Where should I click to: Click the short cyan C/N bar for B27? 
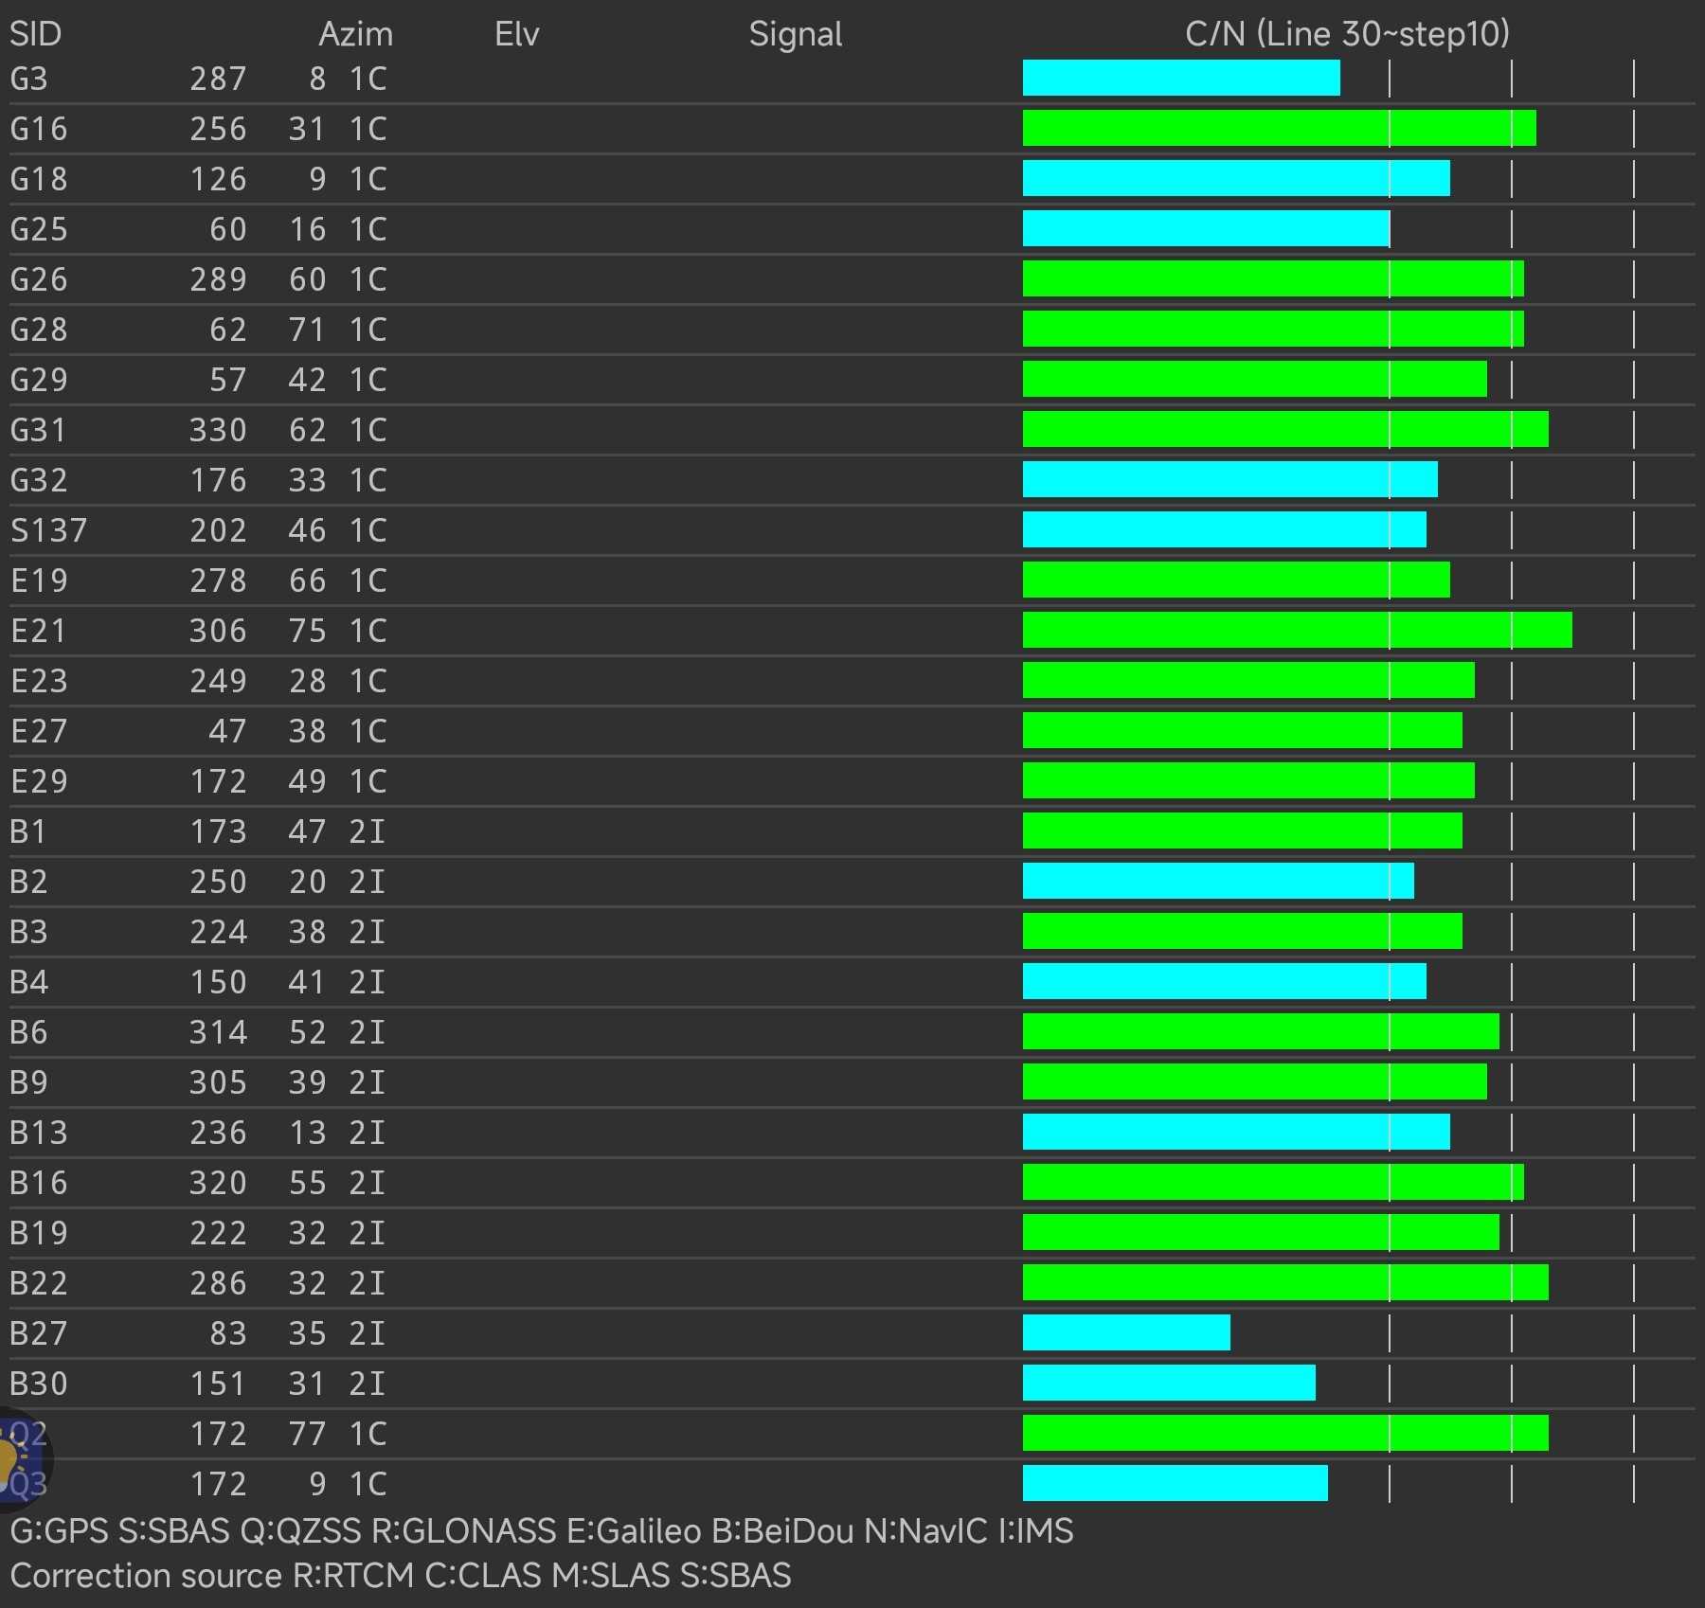(1126, 1332)
